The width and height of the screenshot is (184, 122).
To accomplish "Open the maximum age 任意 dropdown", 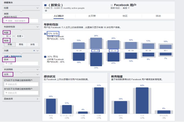I will pos(20,36).
